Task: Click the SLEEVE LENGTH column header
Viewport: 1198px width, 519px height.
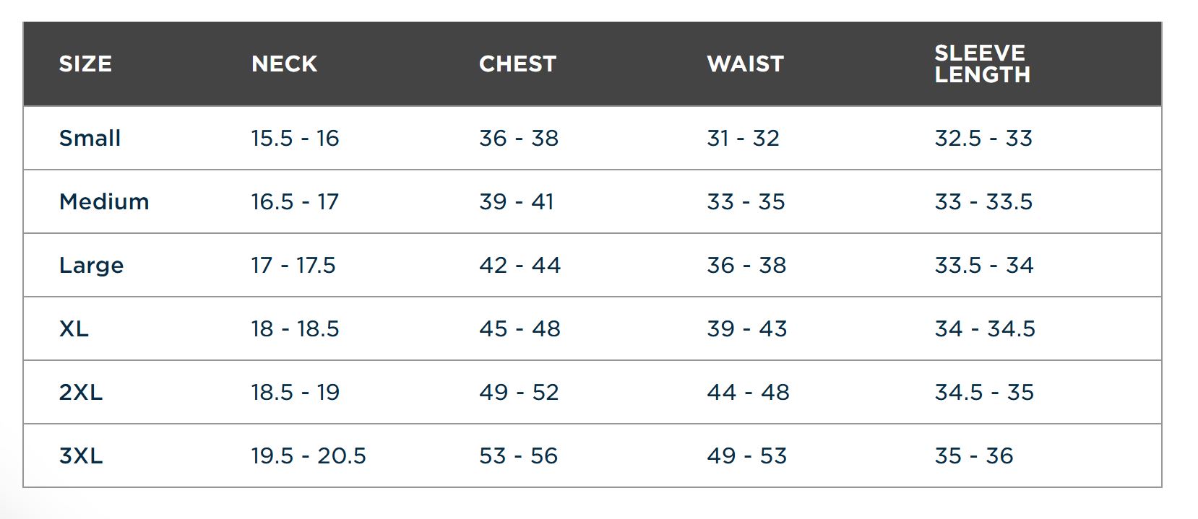Action: pyautogui.click(x=982, y=64)
